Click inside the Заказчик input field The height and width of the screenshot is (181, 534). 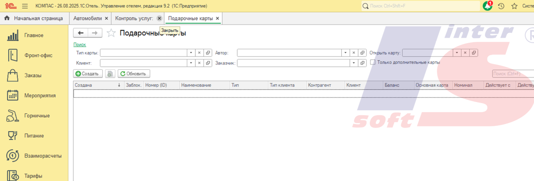293,63
